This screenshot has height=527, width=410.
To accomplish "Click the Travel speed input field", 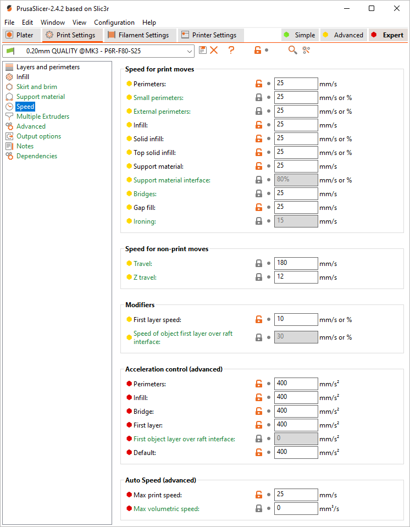I will click(296, 264).
